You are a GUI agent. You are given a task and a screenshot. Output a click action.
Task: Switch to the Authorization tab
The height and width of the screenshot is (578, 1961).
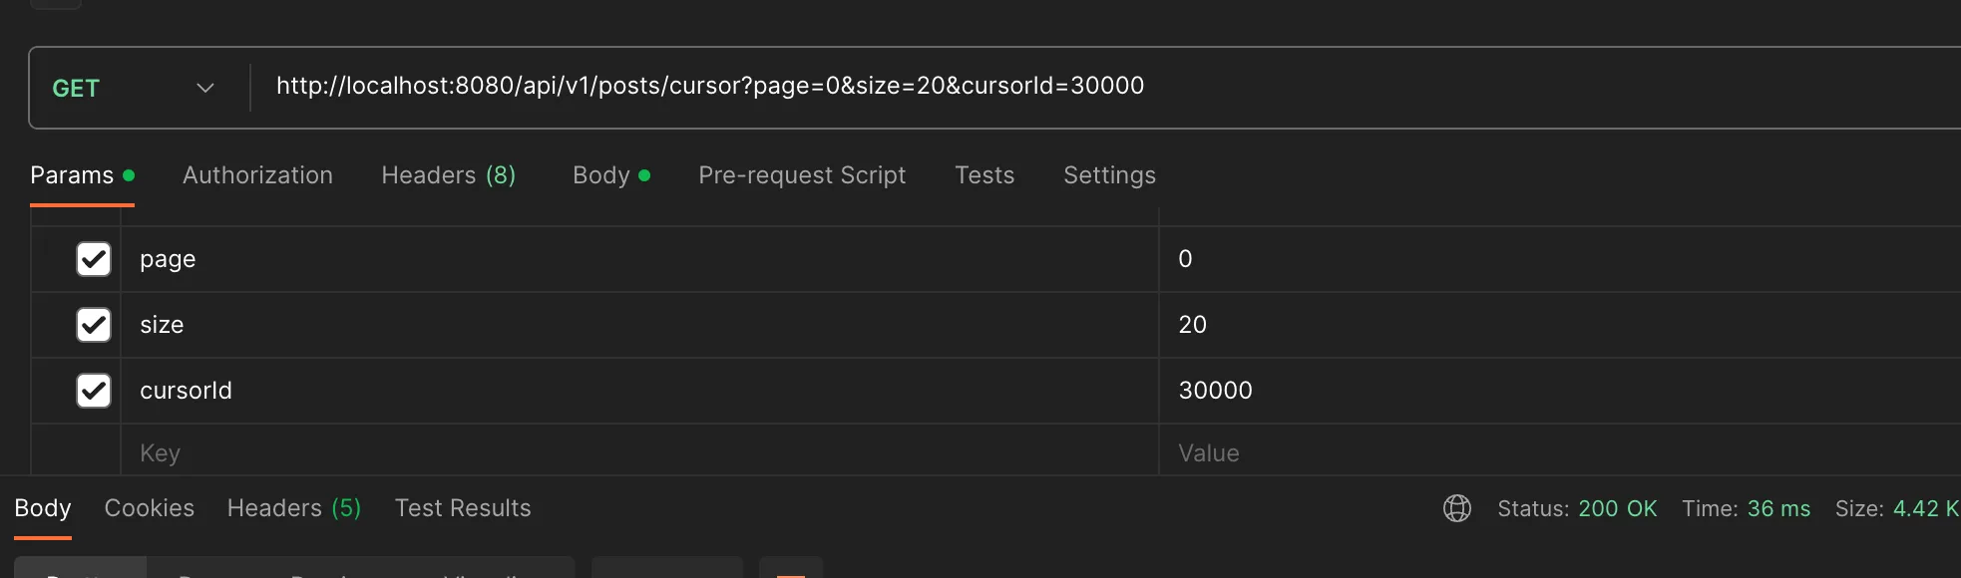pos(257,175)
